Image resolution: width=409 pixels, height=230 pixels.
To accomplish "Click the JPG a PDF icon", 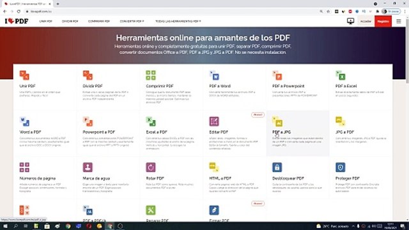I will pyautogui.click(x=341, y=121).
